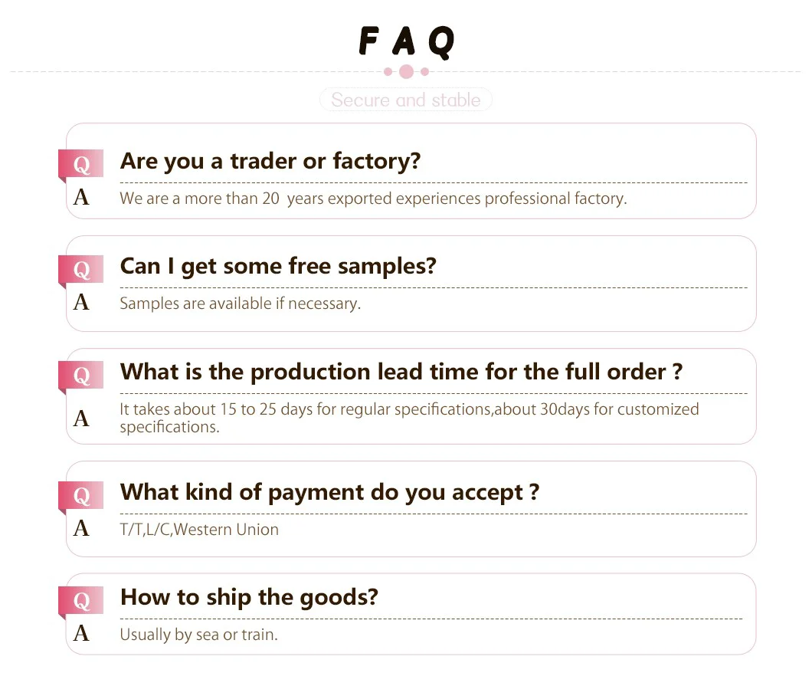Click the large pink center dot under FAQ
The width and height of the screenshot is (812, 686).
tap(406, 71)
